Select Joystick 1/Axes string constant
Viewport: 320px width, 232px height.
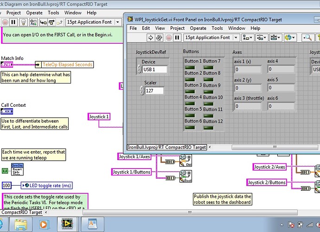[134, 157]
